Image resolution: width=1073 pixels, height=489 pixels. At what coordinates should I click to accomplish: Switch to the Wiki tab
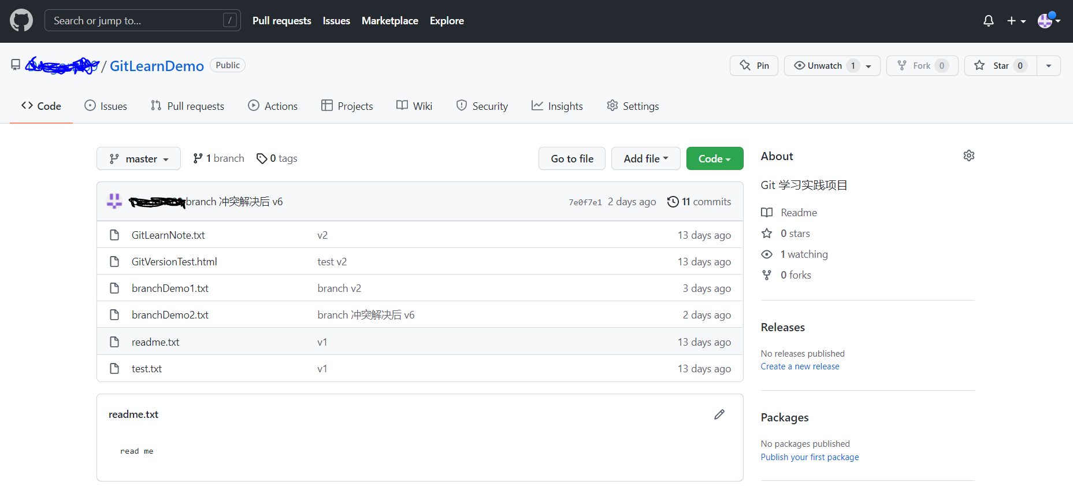coord(414,106)
